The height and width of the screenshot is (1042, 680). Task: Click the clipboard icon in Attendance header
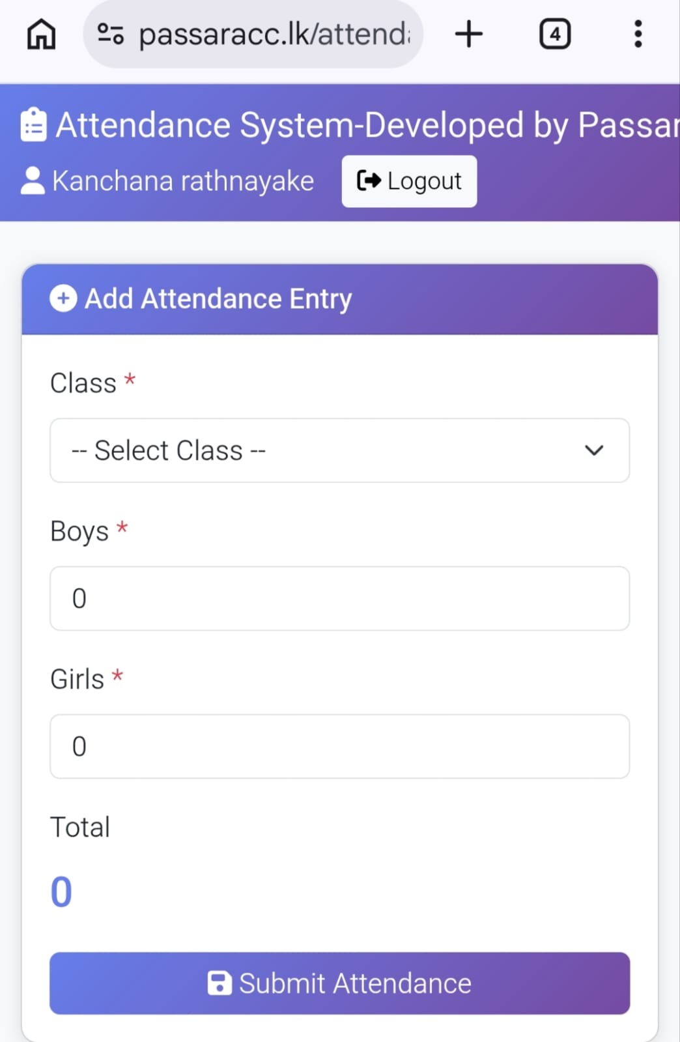[x=33, y=124]
